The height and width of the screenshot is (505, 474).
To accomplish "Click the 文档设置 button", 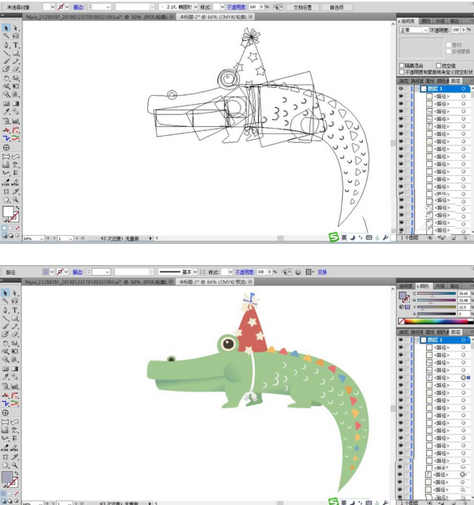I will (303, 7).
